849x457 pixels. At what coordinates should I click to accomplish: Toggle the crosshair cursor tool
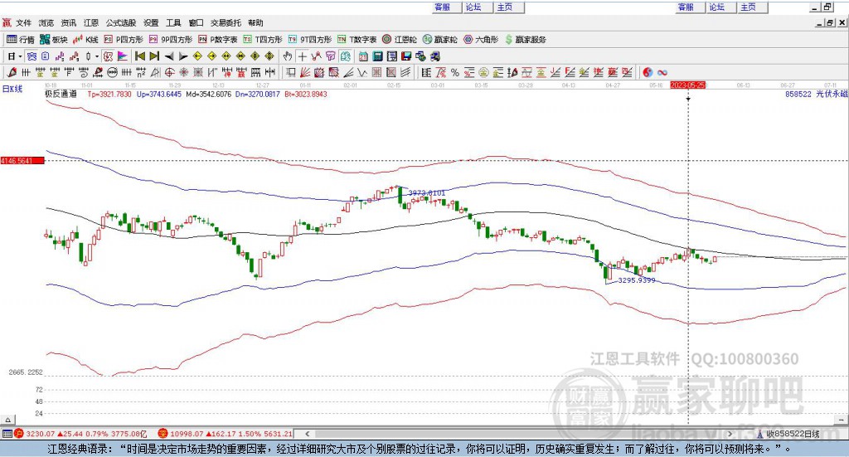point(302,56)
